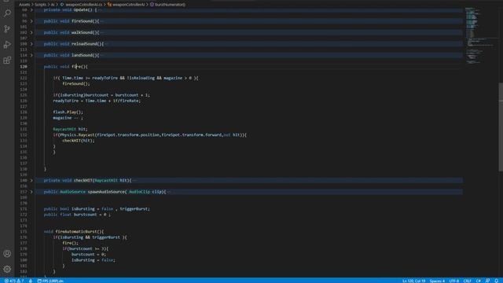This screenshot has width=503, height=283.
Task: Click the flame icon in status bar
Action: tap(31, 281)
